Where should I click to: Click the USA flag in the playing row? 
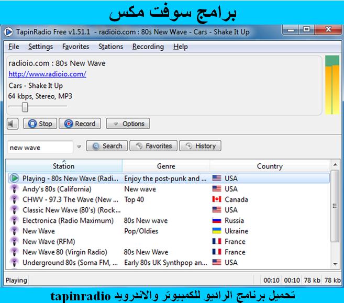point(217,178)
